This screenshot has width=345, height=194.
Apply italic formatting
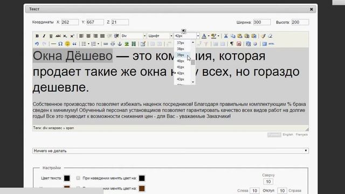pyautogui.click(x=44, y=36)
